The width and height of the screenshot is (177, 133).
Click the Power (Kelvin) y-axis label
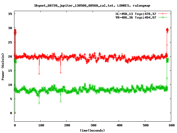[3, 66]
